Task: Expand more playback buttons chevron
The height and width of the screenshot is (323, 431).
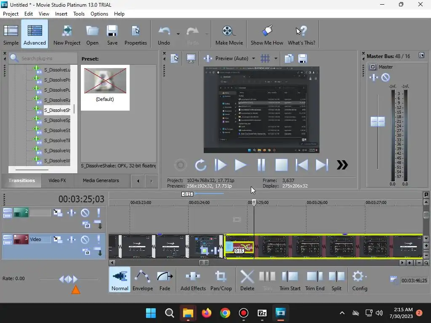Action: (342, 165)
